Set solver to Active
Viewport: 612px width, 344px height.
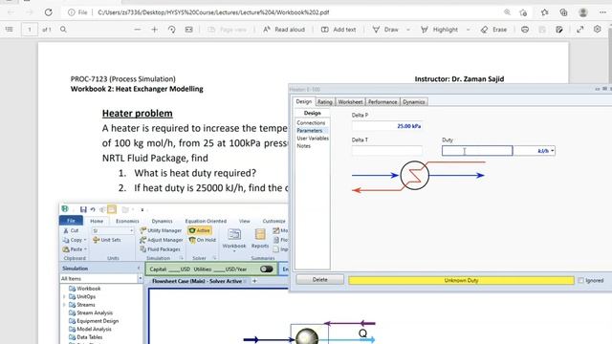pyautogui.click(x=200, y=230)
